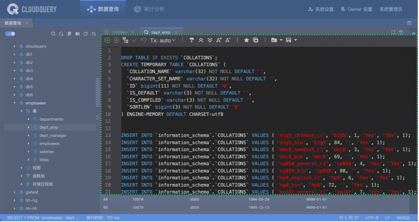419x222 pixels.
Task: Increase the editor font size
Action: pos(219,40)
